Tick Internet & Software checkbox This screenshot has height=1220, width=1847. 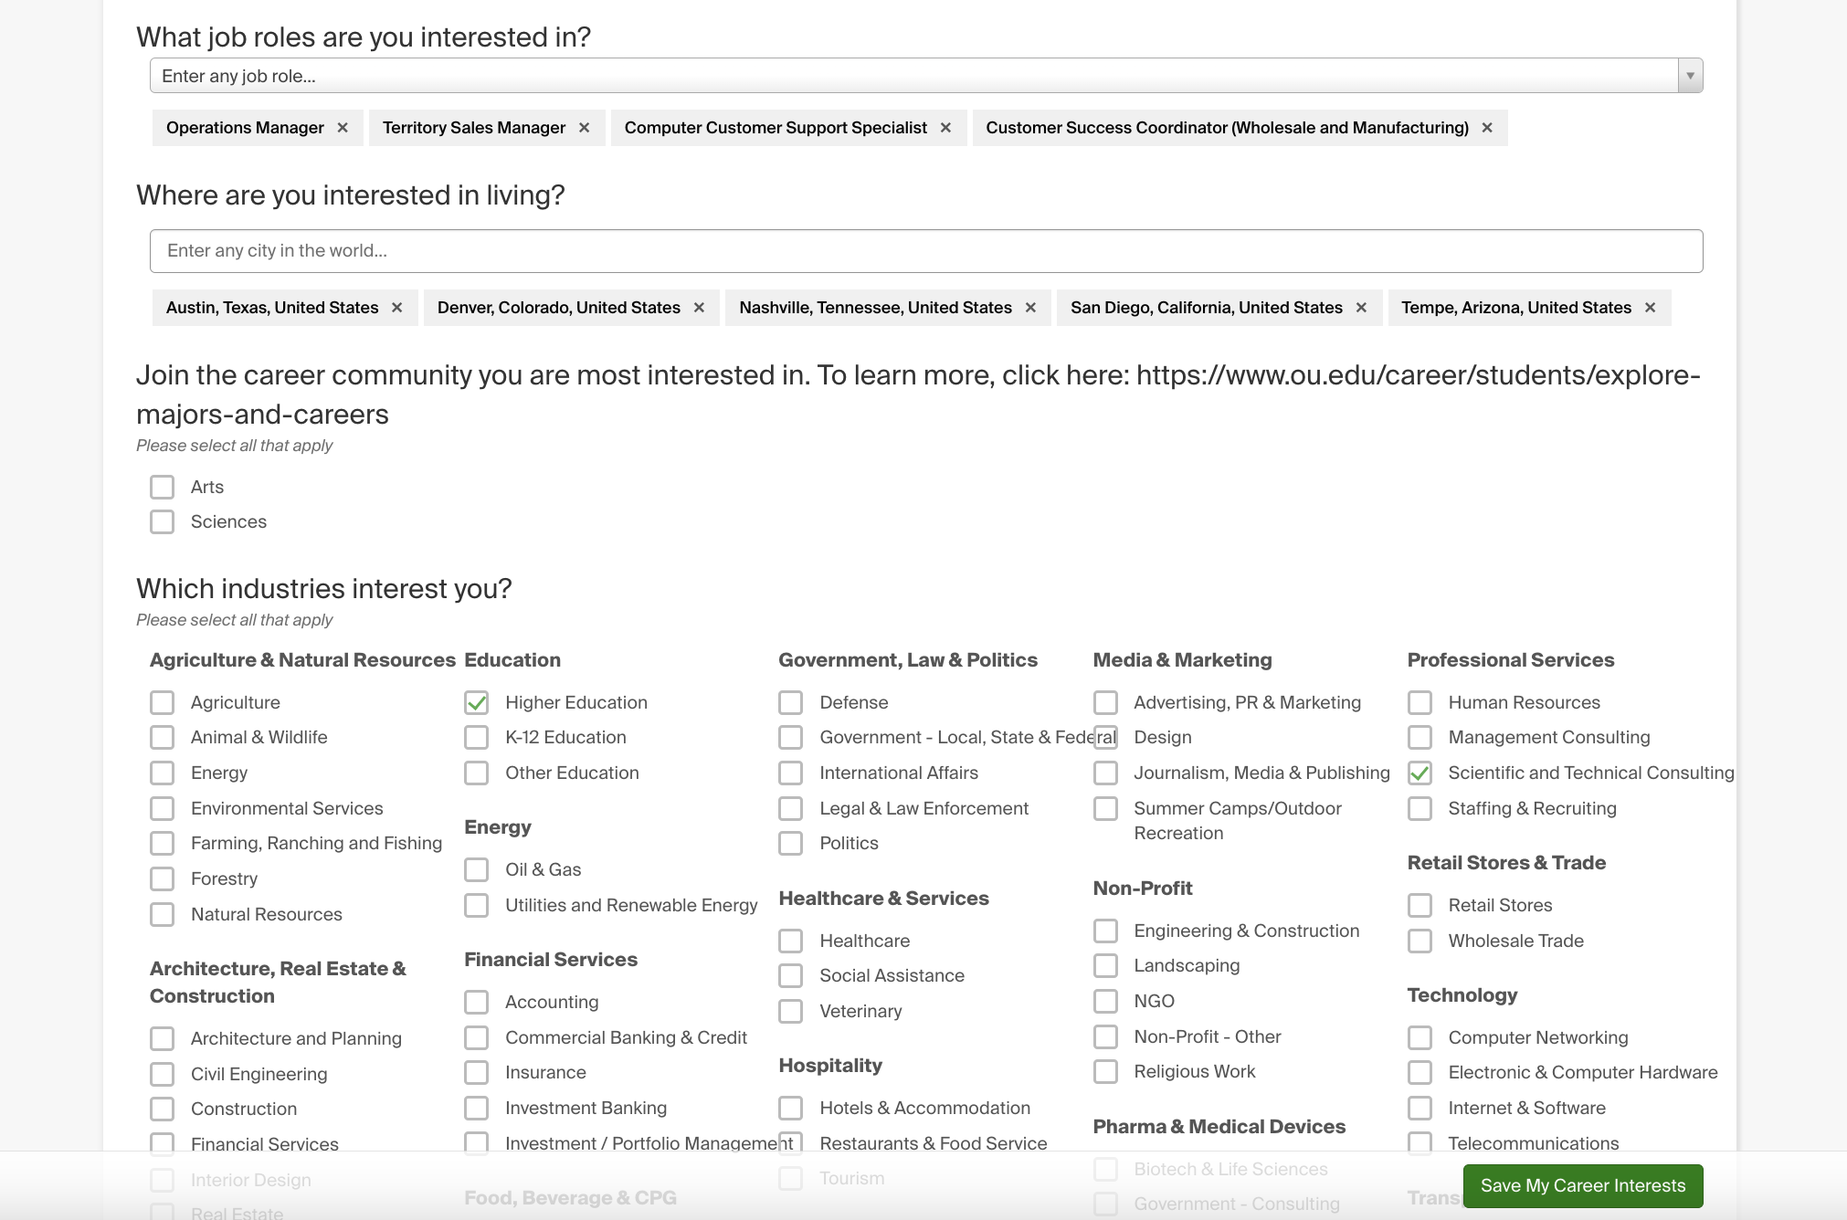[x=1420, y=1108]
